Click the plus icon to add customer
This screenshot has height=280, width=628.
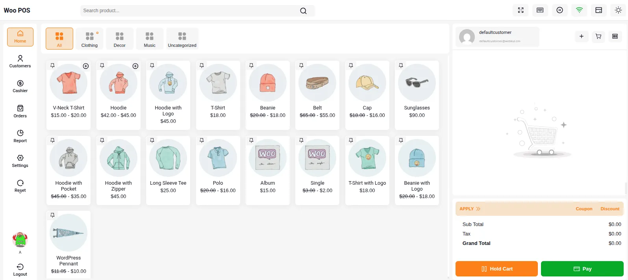tap(581, 36)
